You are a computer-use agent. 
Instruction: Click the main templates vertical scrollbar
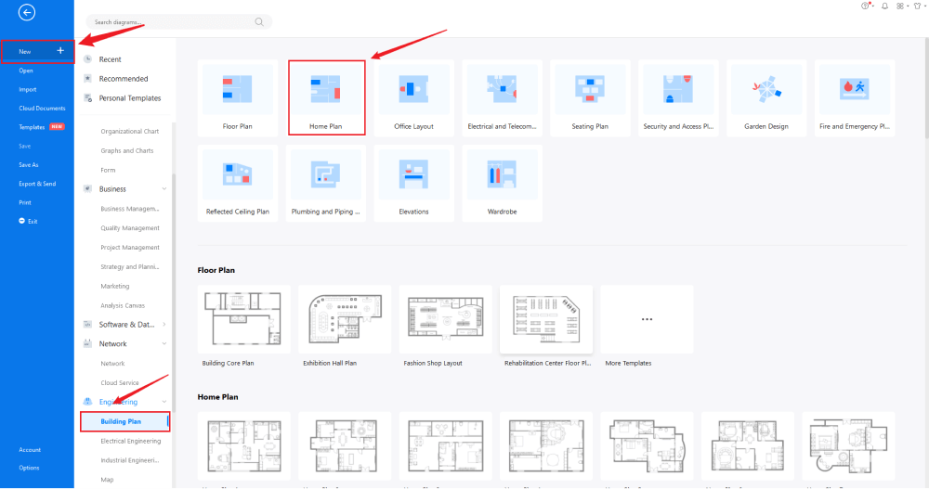click(x=926, y=89)
